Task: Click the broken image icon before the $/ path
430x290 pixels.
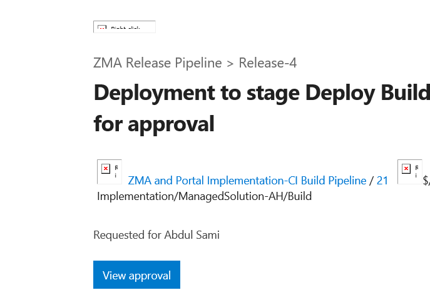Action: (407, 169)
